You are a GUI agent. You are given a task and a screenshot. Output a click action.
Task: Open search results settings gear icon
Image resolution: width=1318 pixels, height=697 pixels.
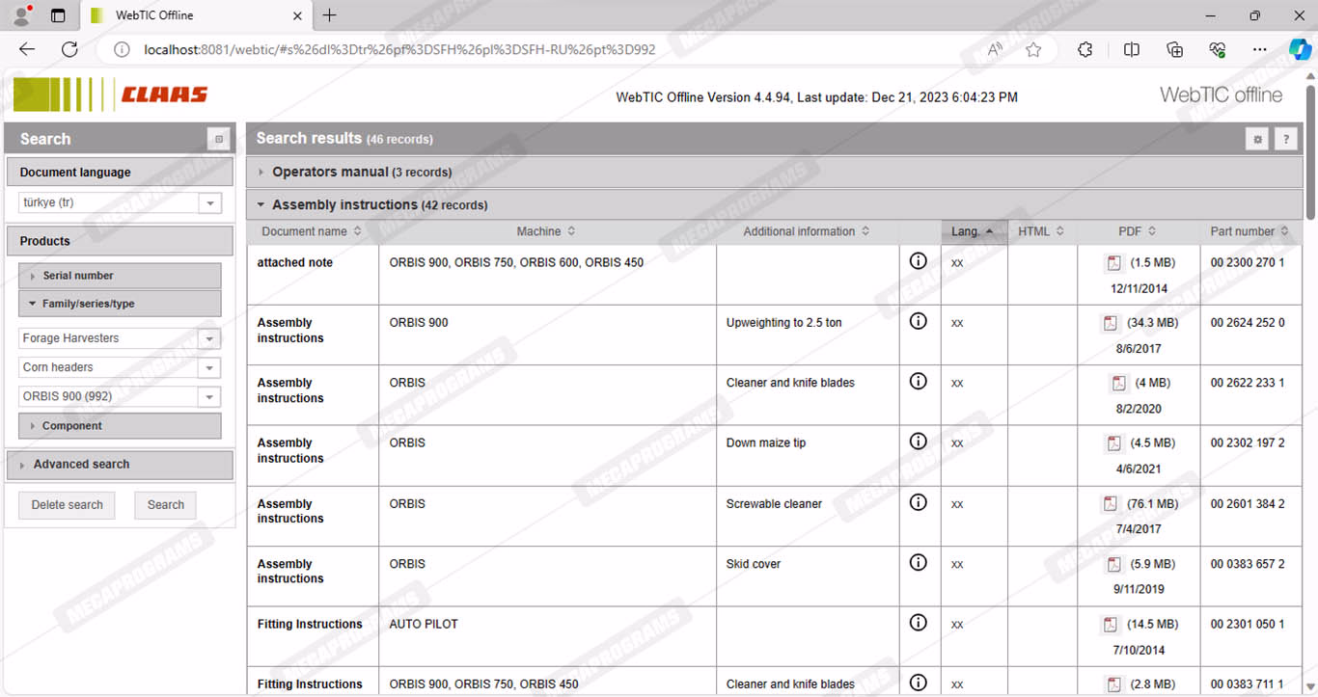[1257, 140]
